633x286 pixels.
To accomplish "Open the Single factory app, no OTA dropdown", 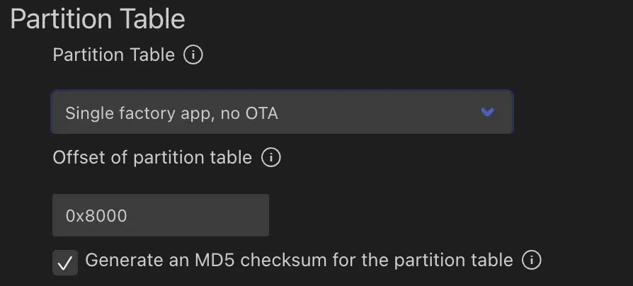I will pos(282,112).
